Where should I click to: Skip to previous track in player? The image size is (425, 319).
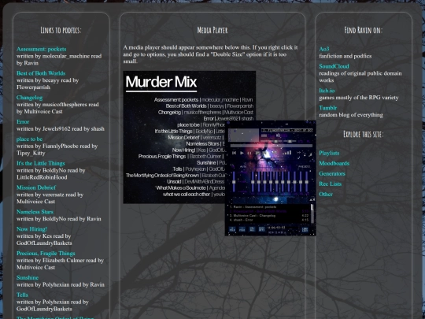[x=235, y=153]
